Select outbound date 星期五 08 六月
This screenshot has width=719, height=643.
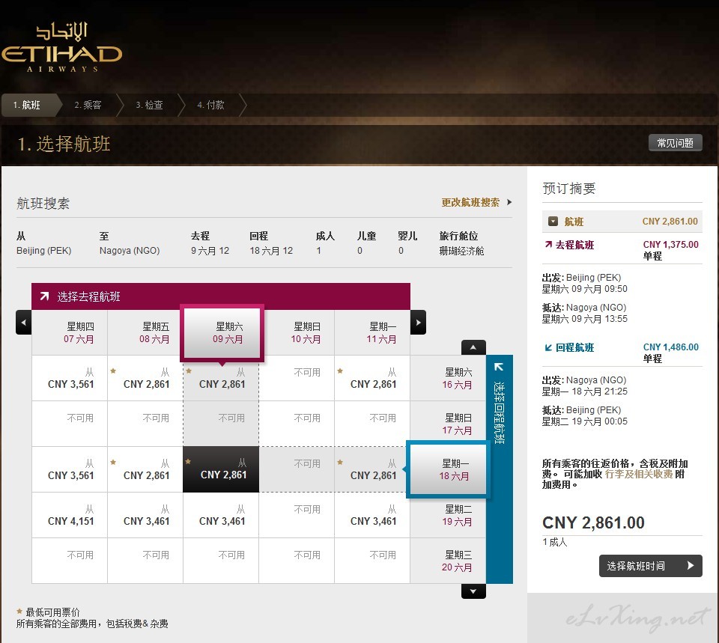[145, 333]
